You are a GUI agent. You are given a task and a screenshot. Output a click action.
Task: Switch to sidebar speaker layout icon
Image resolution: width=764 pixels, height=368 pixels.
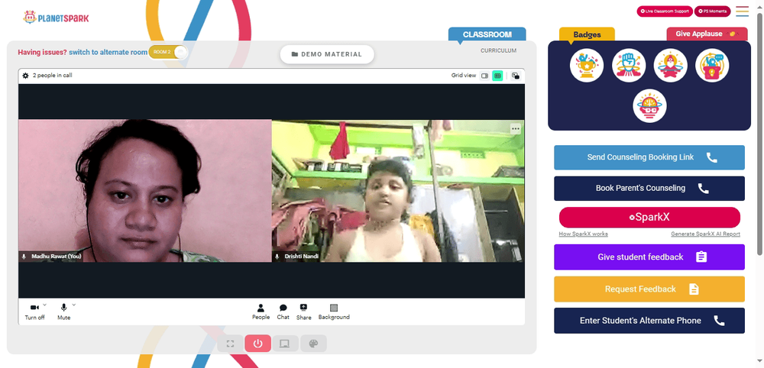coord(484,76)
